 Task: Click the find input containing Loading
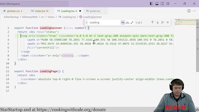[104, 22]
